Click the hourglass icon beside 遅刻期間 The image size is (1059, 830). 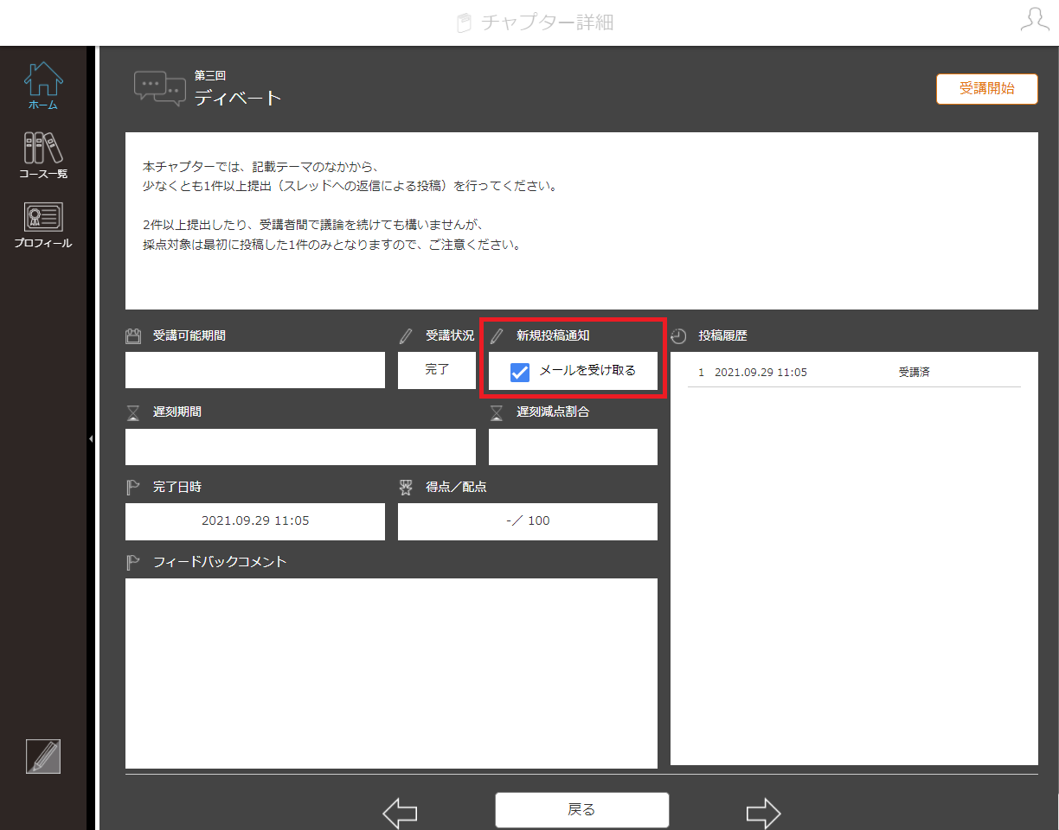click(132, 412)
